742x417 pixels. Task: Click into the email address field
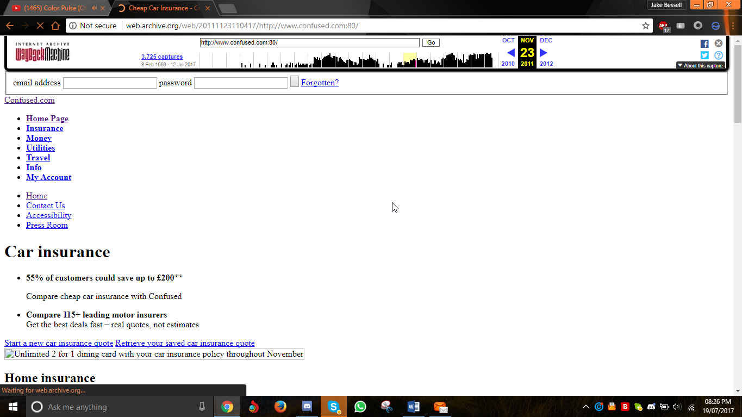click(110, 83)
